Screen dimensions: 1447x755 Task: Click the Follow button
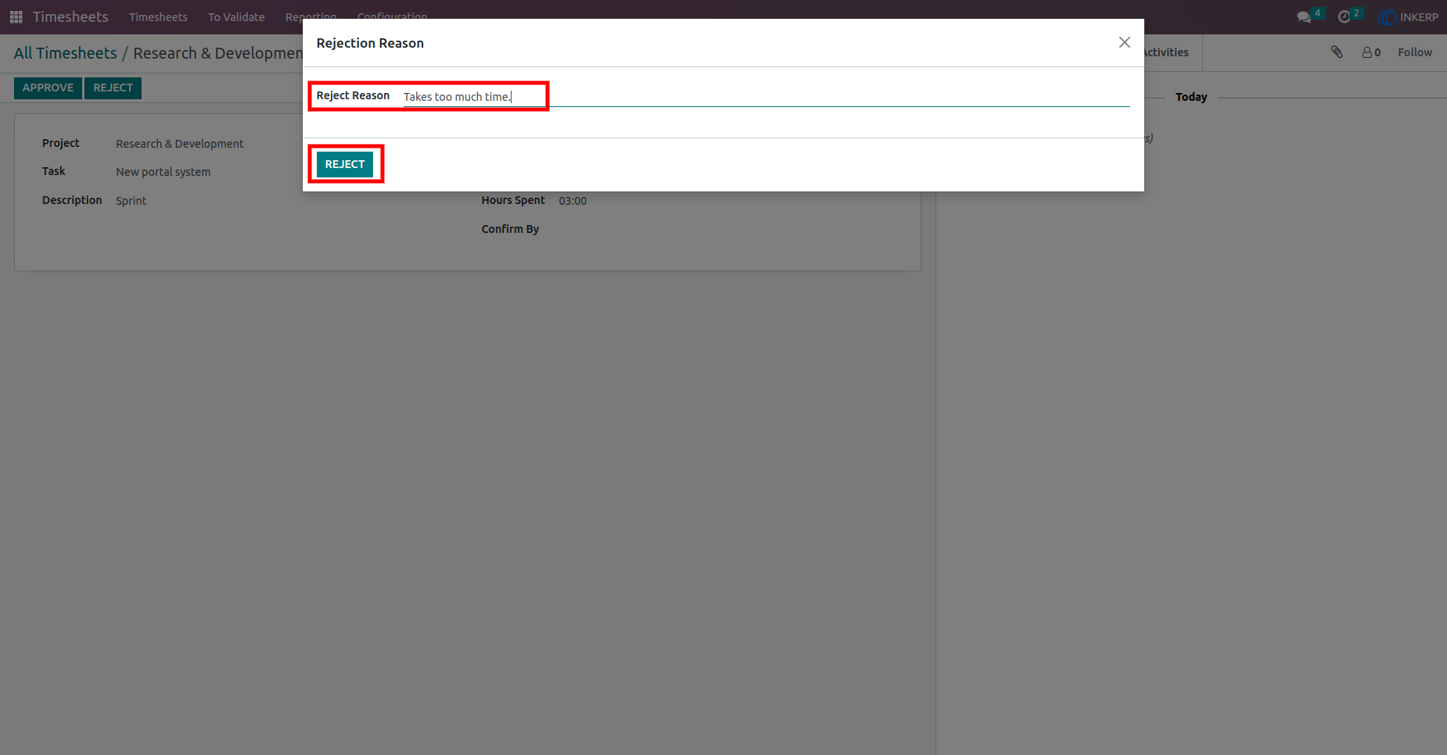[1415, 52]
